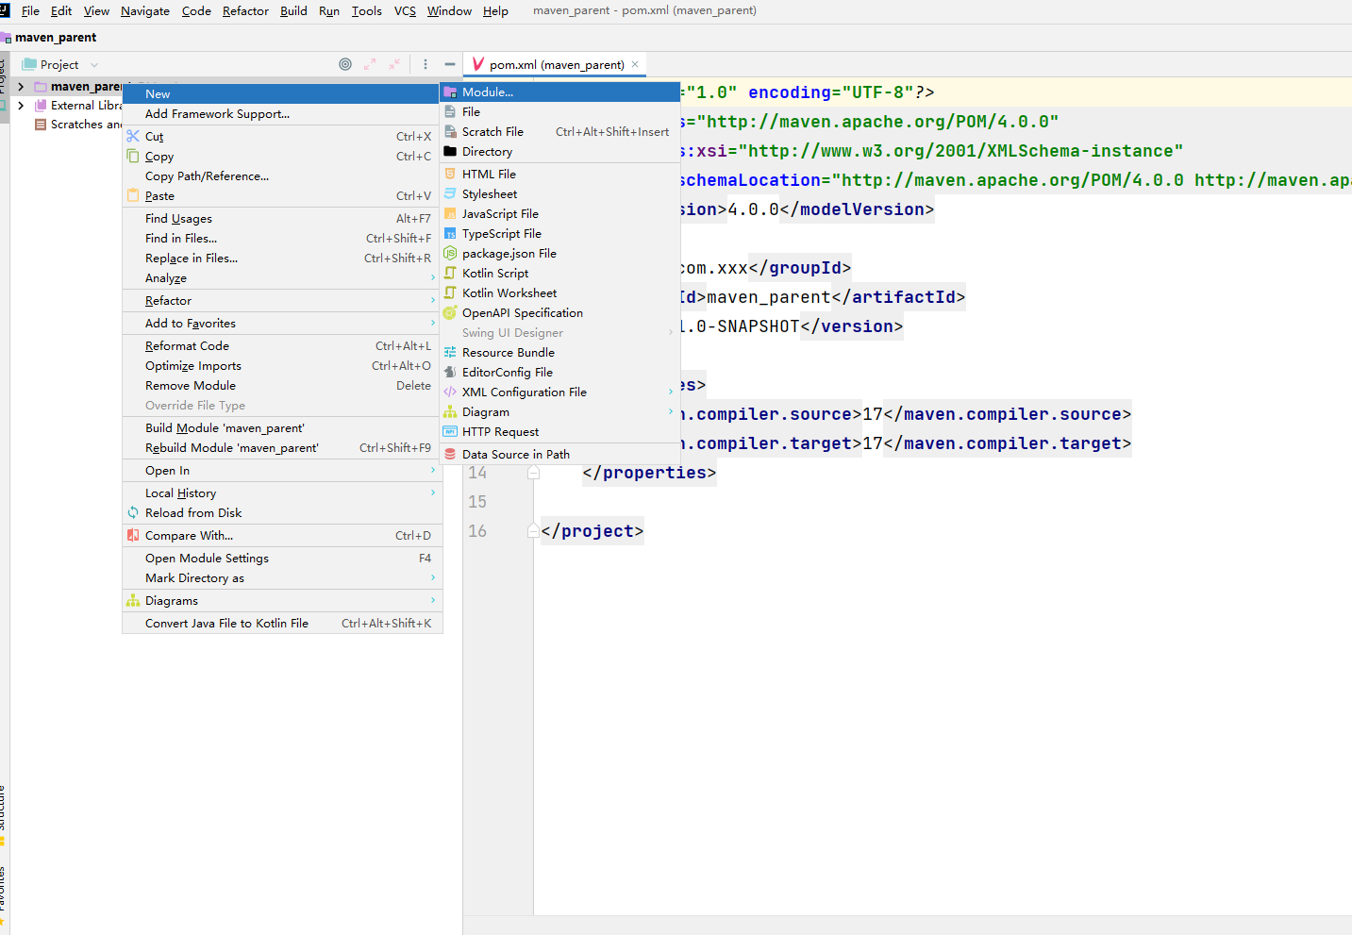The height and width of the screenshot is (935, 1352).
Task: Choose Optimize Imports
Action: [280, 366]
